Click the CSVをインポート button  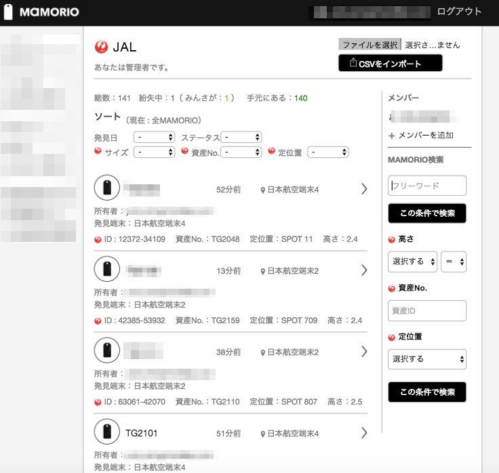click(390, 63)
